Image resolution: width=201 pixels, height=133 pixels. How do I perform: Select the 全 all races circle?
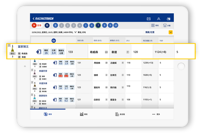point(55,25)
